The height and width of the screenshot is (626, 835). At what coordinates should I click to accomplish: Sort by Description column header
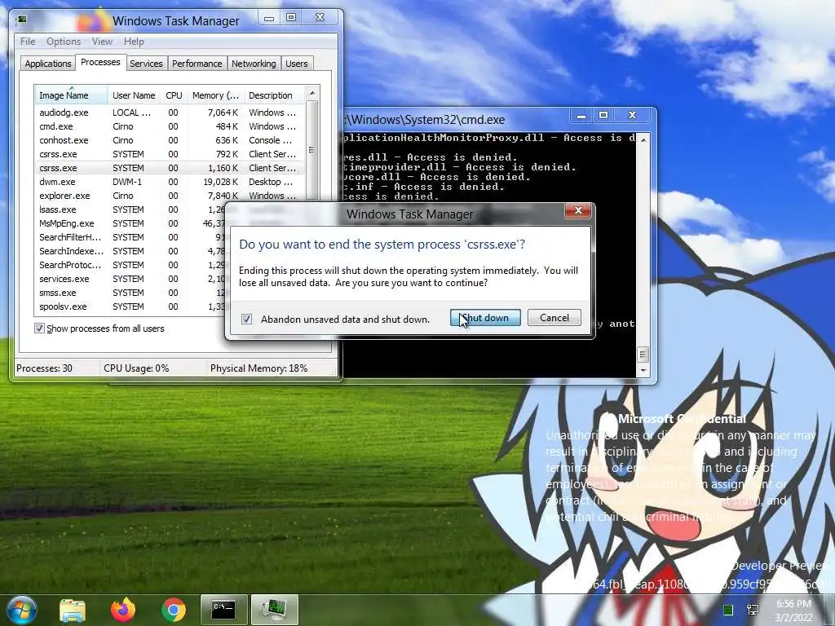click(274, 95)
